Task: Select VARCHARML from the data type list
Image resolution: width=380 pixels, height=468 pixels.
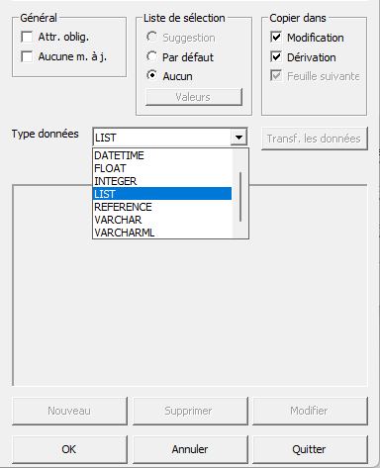Action: point(162,233)
